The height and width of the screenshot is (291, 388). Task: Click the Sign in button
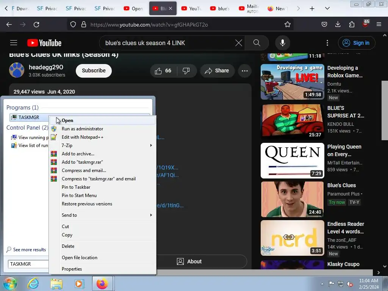click(357, 43)
